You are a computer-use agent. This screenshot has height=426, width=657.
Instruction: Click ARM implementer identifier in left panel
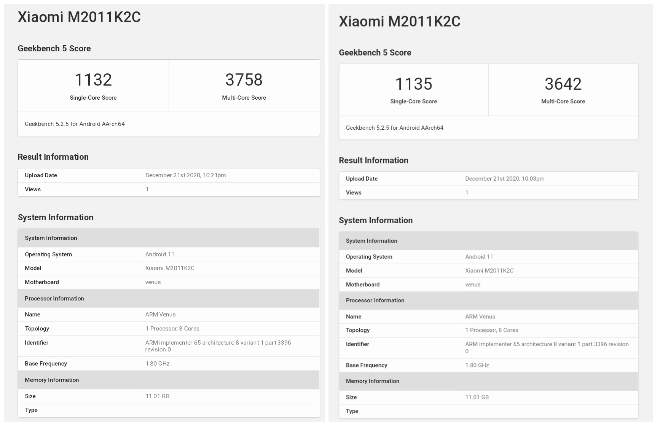coord(218,346)
